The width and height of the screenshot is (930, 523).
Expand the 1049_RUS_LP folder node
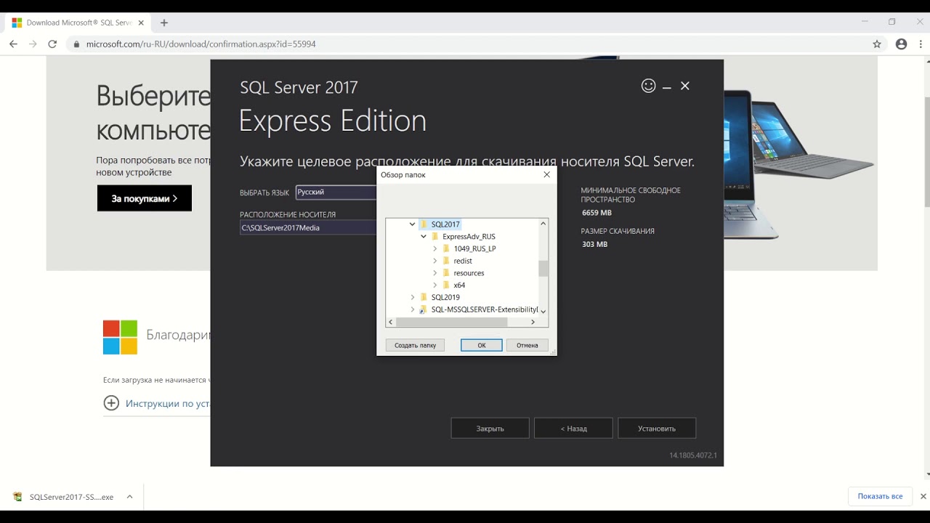coord(435,248)
